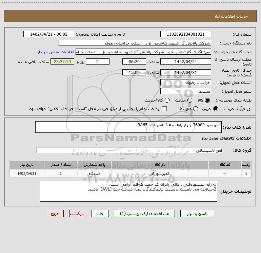Click the general description field کمپرسور 36000

[128, 127]
